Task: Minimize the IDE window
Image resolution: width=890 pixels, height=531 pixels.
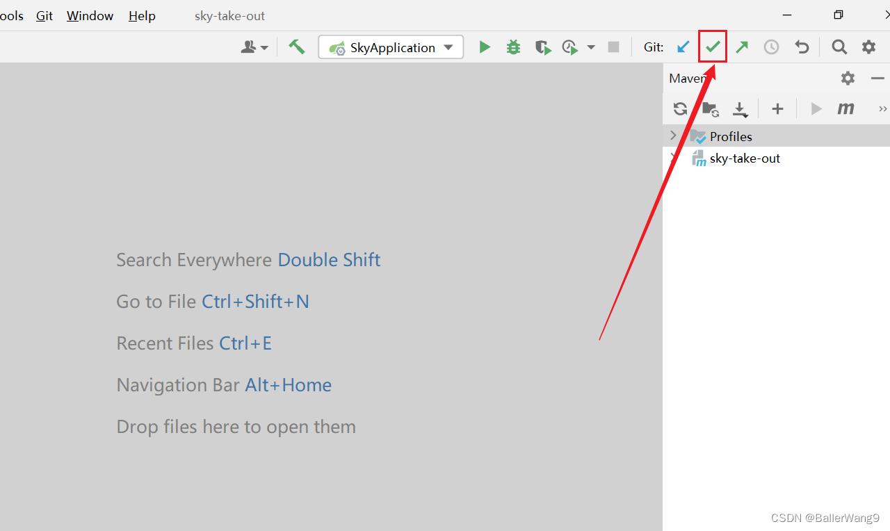Action: pos(787,15)
